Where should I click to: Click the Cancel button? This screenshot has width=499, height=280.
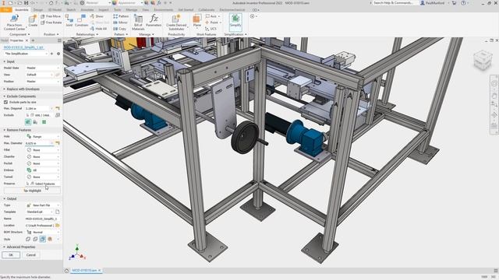pos(31,255)
